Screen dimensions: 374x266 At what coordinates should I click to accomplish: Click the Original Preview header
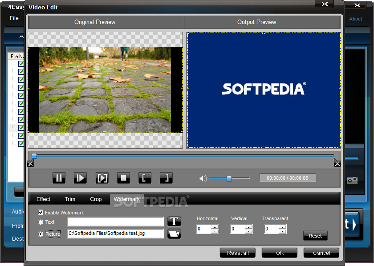(x=106, y=22)
